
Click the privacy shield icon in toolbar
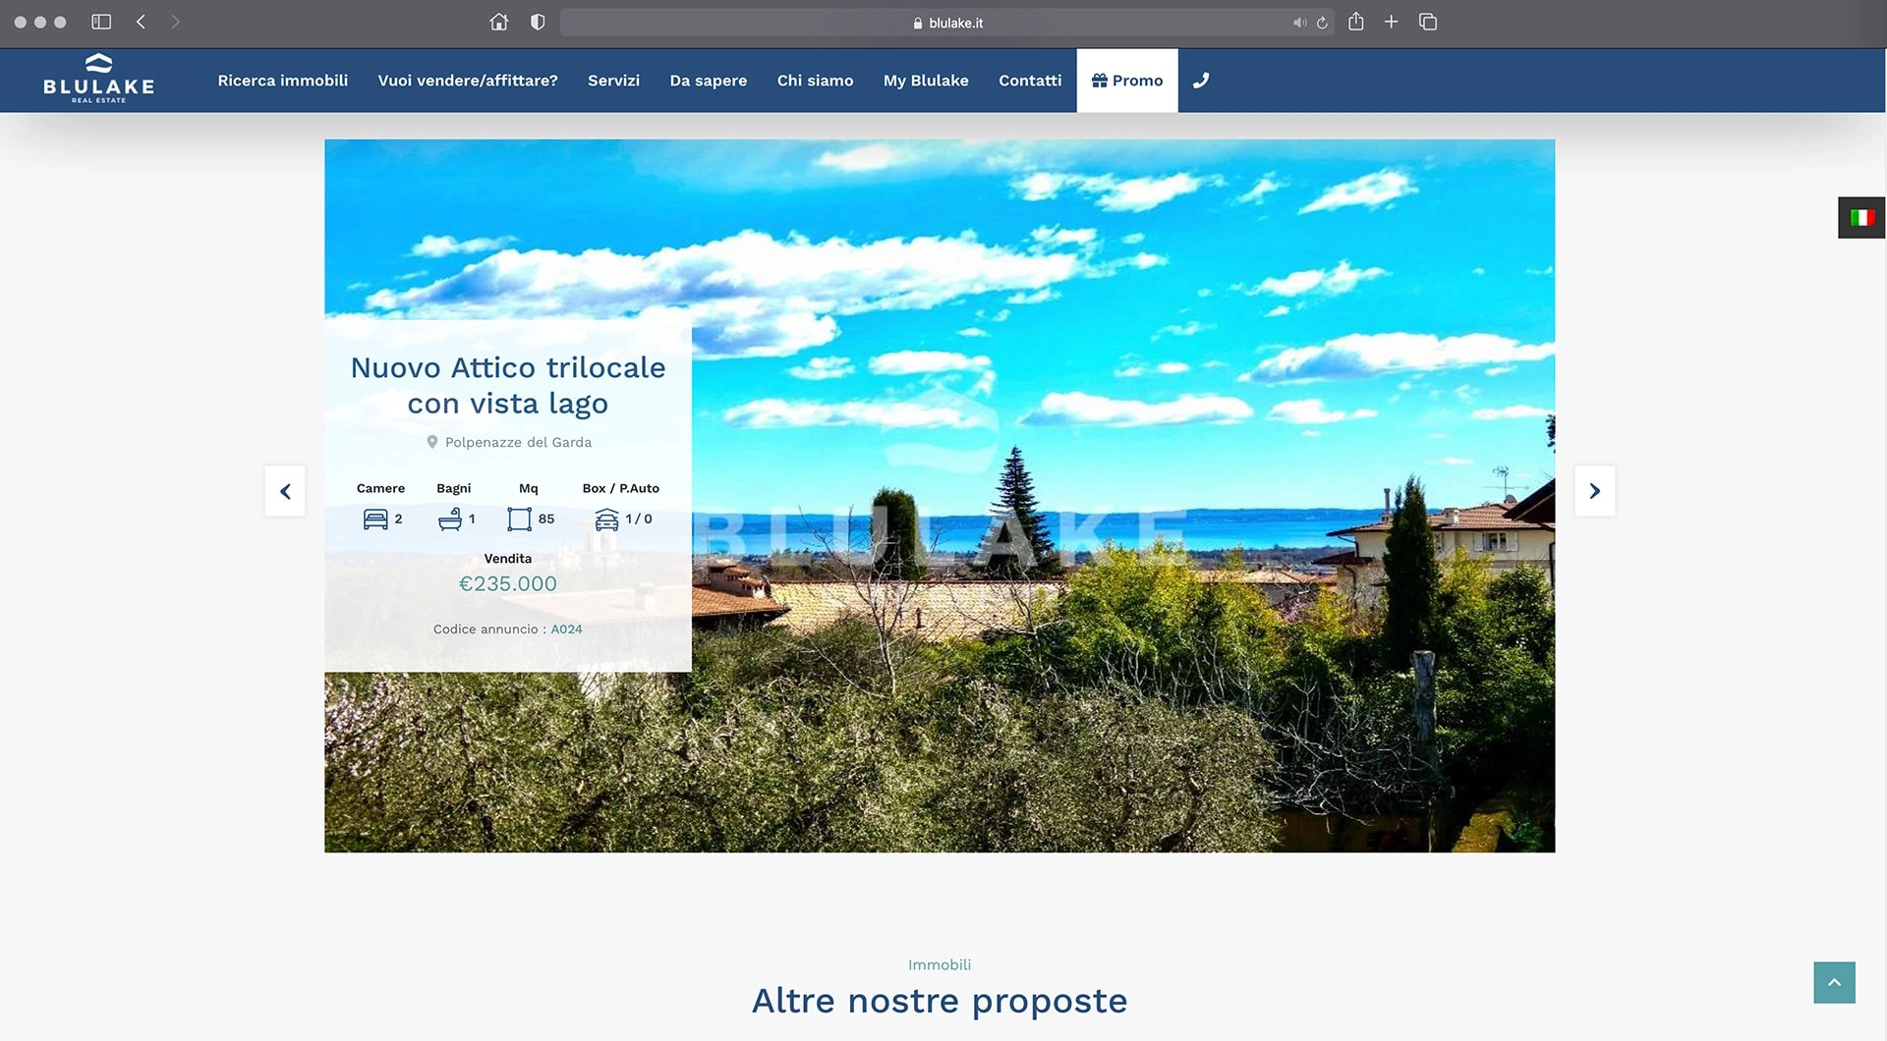click(x=538, y=22)
